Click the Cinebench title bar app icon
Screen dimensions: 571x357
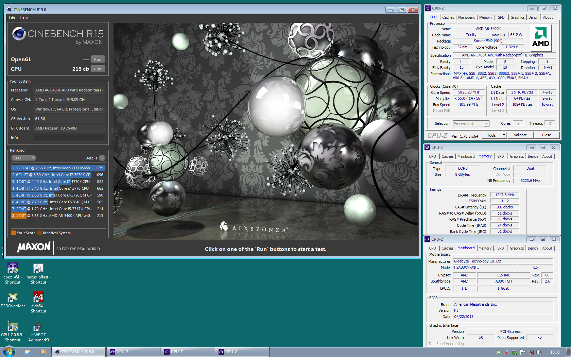(10, 10)
